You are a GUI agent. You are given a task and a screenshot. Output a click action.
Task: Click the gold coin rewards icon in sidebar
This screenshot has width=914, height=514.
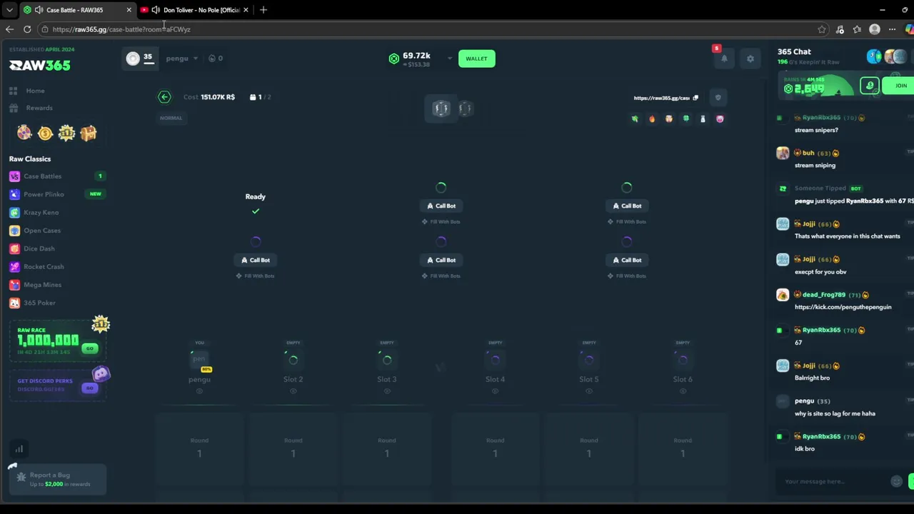tap(45, 133)
